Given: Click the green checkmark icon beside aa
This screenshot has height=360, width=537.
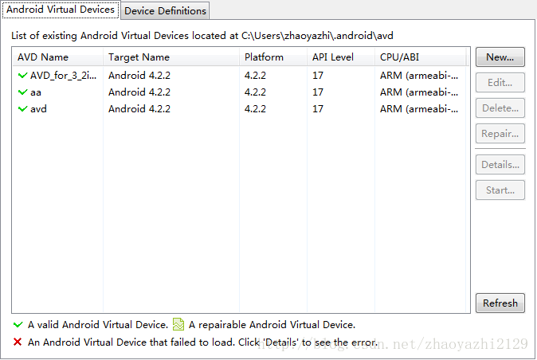Looking at the screenshot, I should point(22,92).
